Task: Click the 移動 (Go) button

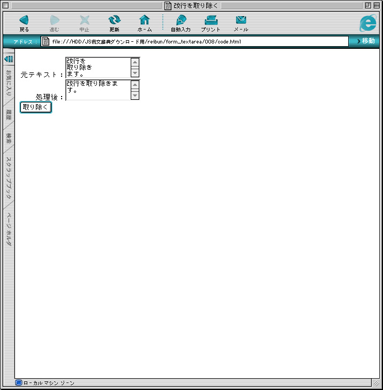Action: click(366, 41)
